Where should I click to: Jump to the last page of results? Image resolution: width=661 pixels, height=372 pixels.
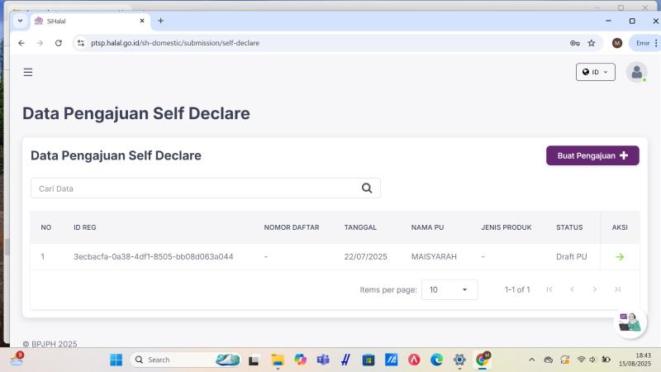click(x=617, y=289)
